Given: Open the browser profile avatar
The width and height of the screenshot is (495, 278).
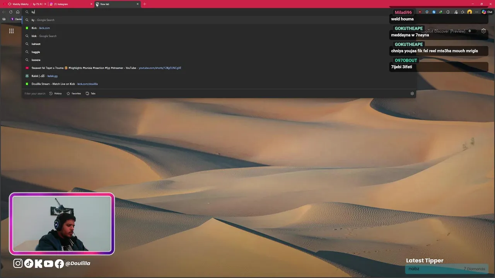Looking at the screenshot, I should (x=469, y=12).
